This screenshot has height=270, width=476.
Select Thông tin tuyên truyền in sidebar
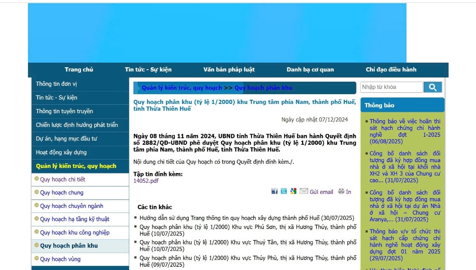coord(80,111)
